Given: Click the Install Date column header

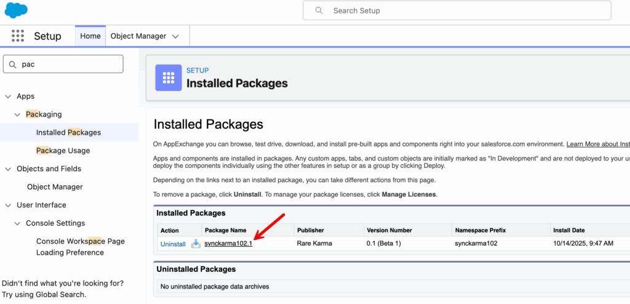Looking at the screenshot, I should tap(569, 230).
